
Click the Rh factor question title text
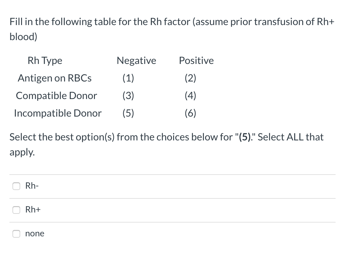tap(172, 29)
